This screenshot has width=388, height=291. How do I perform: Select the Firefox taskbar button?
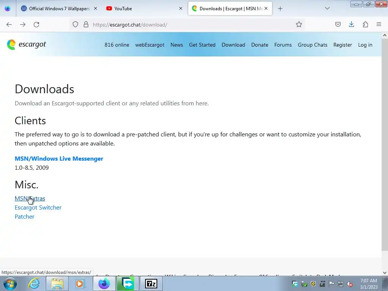click(x=104, y=283)
